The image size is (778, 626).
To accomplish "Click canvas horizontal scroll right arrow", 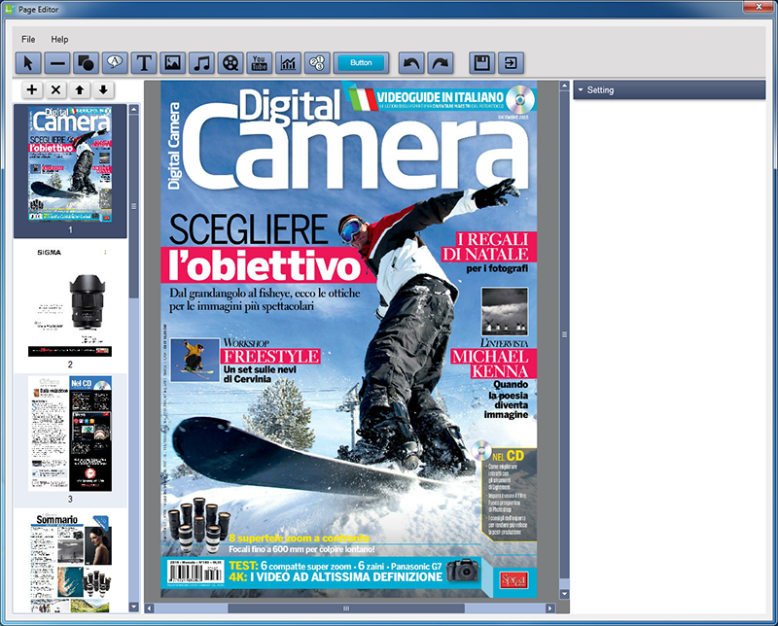I will pyautogui.click(x=549, y=609).
